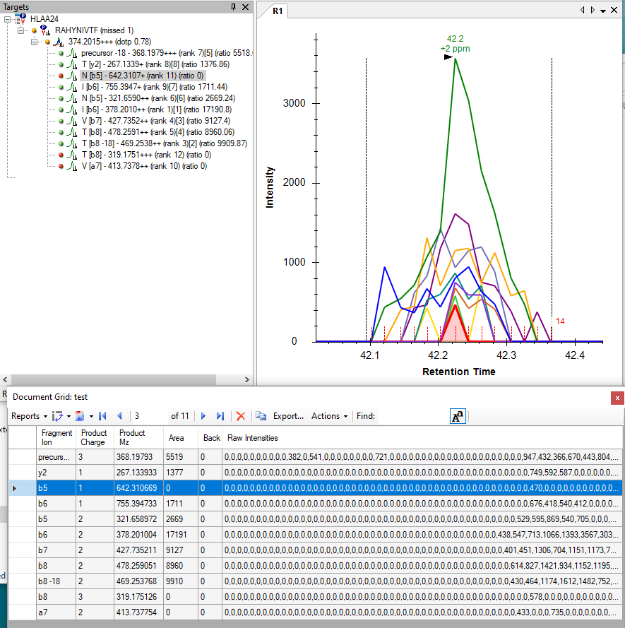The width and height of the screenshot is (625, 628).
Task: Toggle match case Aa find option
Action: [458, 416]
